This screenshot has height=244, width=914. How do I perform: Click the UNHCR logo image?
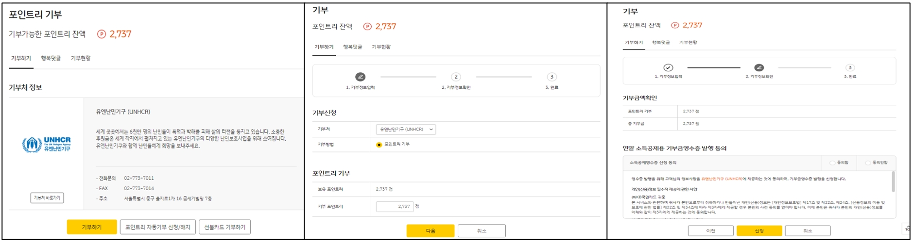click(46, 144)
